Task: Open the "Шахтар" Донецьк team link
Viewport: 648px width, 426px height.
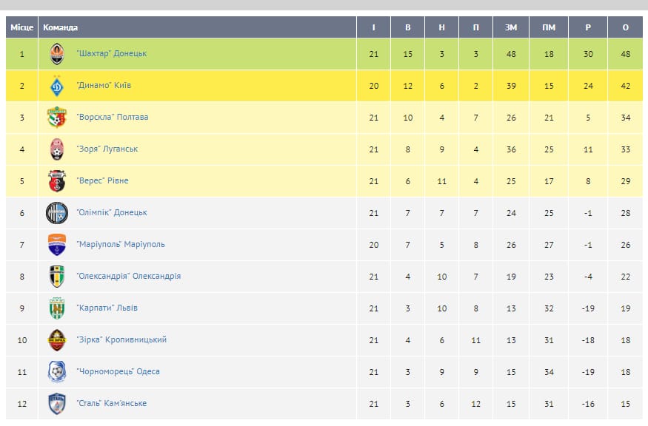Action: [112, 54]
